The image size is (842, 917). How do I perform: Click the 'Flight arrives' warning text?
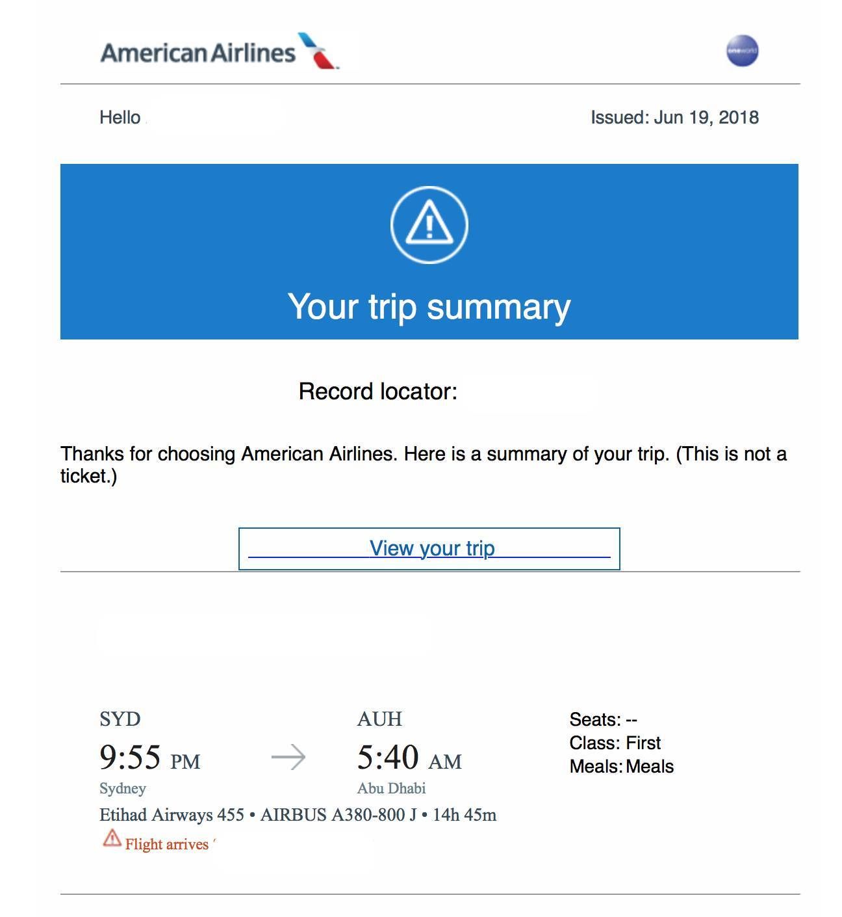[167, 844]
